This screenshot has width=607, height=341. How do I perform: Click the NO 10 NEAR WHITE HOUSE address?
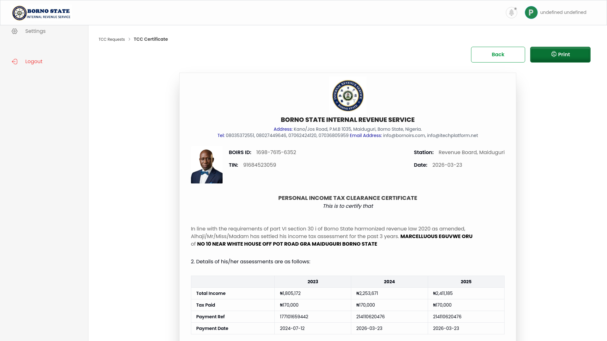pos(287,244)
